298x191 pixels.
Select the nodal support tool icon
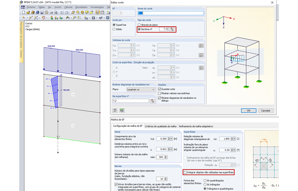[51, 18]
